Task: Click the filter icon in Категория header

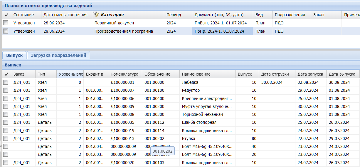Action: pos(96,15)
